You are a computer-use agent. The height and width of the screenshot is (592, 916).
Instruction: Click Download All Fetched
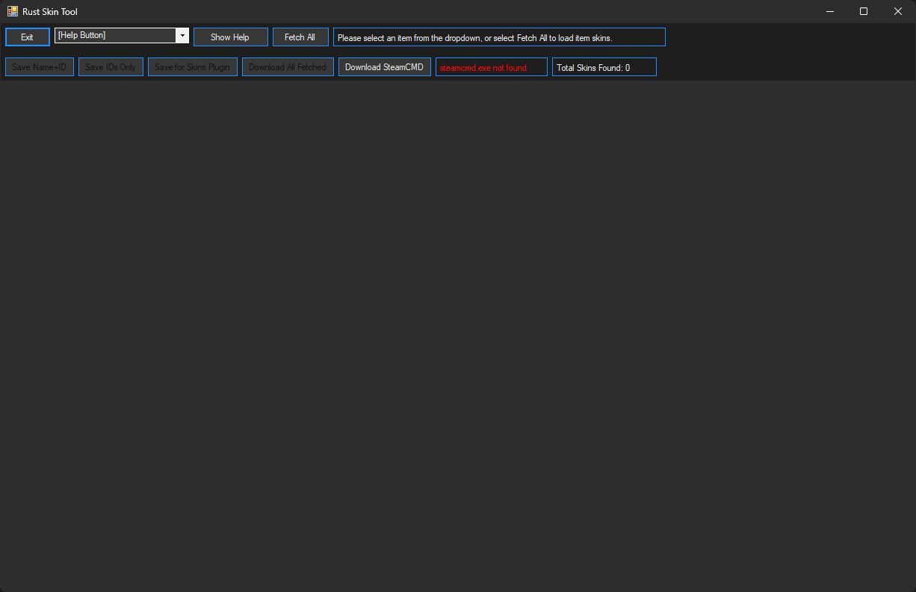pyautogui.click(x=288, y=67)
